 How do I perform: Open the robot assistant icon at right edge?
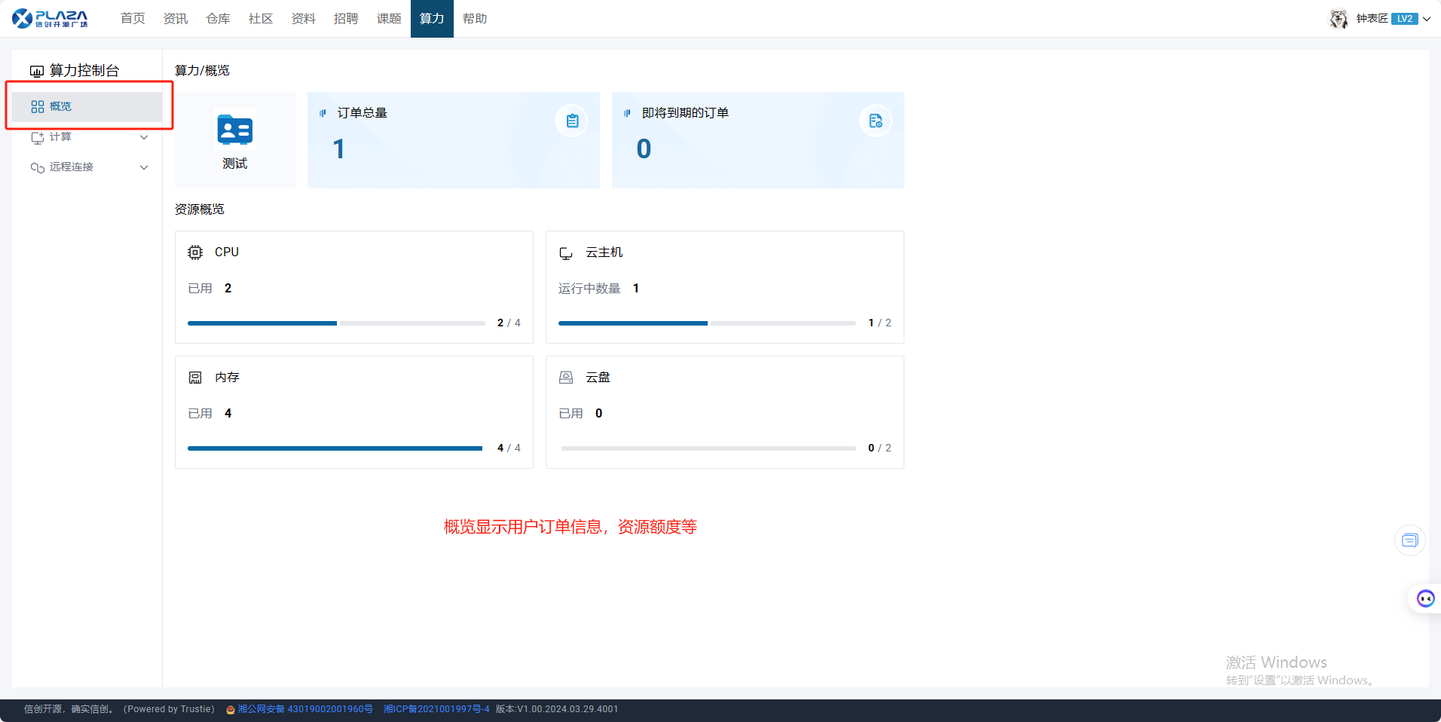1425,598
